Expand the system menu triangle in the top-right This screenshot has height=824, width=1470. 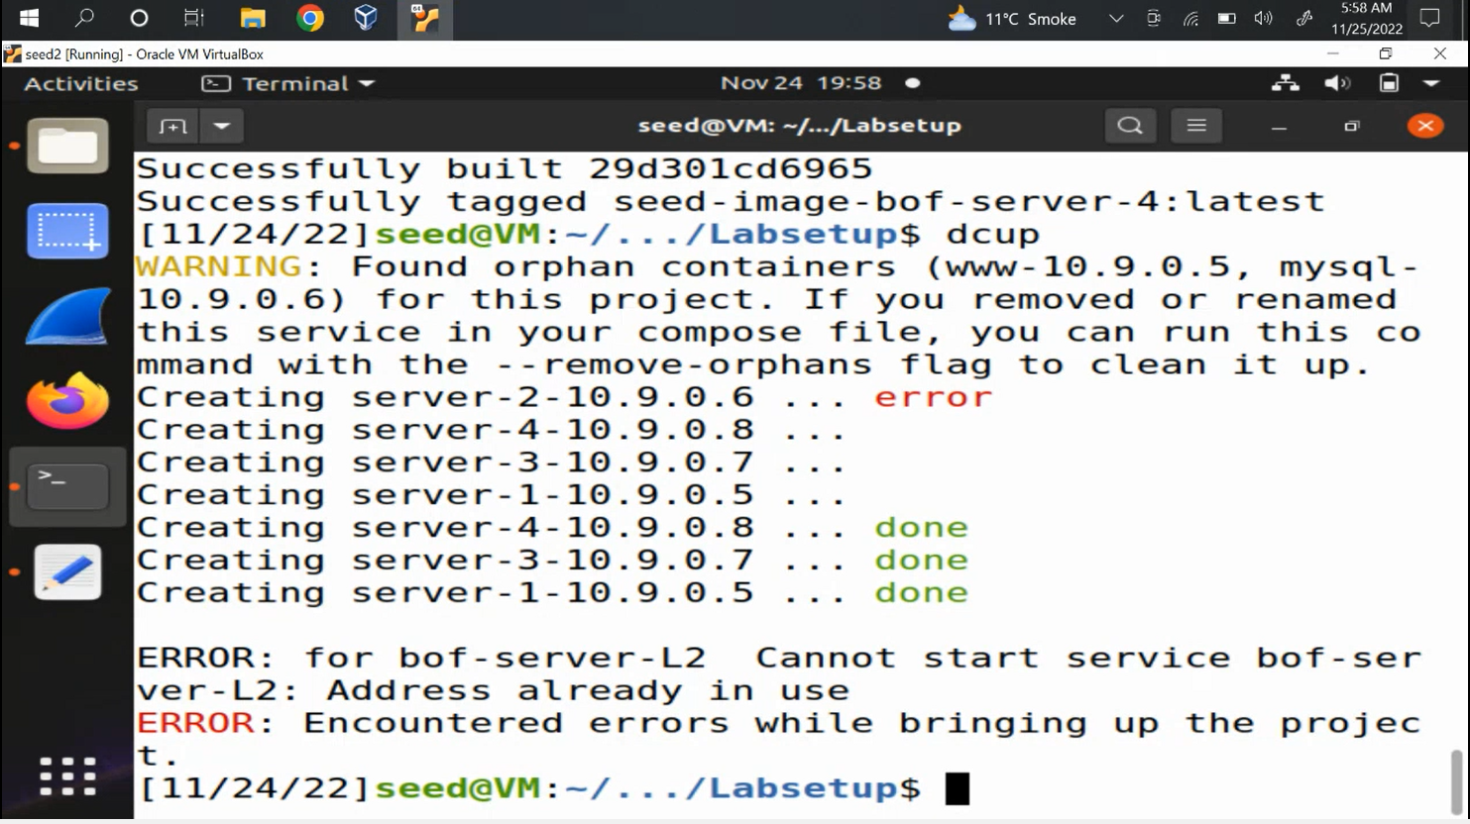[1431, 83]
